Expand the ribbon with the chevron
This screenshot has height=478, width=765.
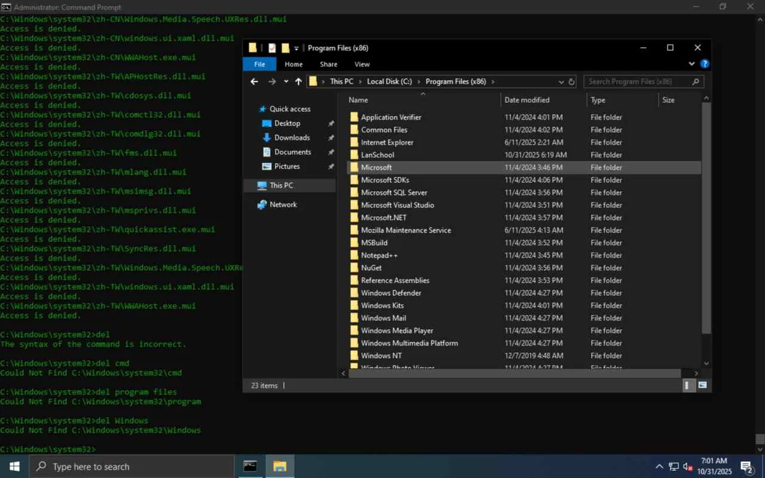pos(692,64)
